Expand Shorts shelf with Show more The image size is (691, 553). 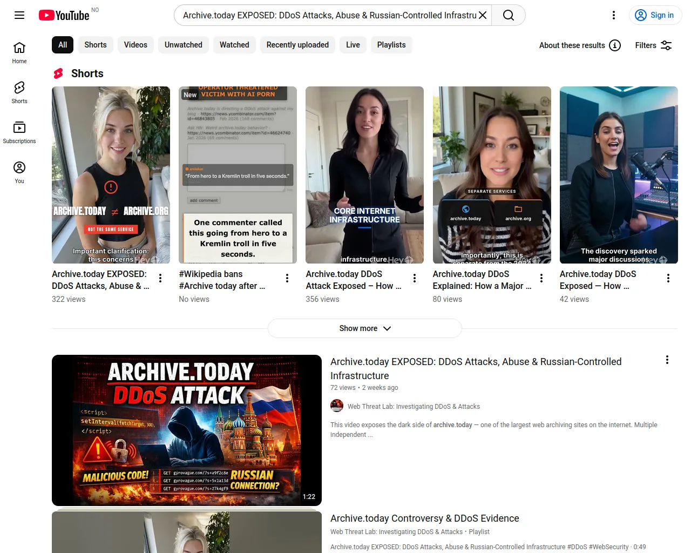tap(365, 328)
